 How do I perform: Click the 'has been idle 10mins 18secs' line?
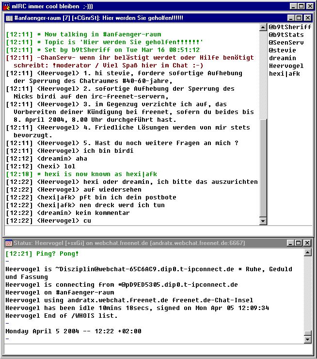(137, 308)
